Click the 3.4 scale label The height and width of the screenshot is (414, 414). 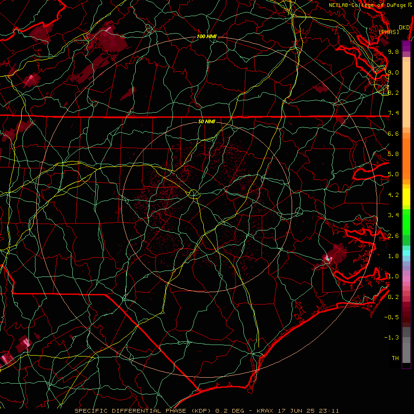point(393,215)
